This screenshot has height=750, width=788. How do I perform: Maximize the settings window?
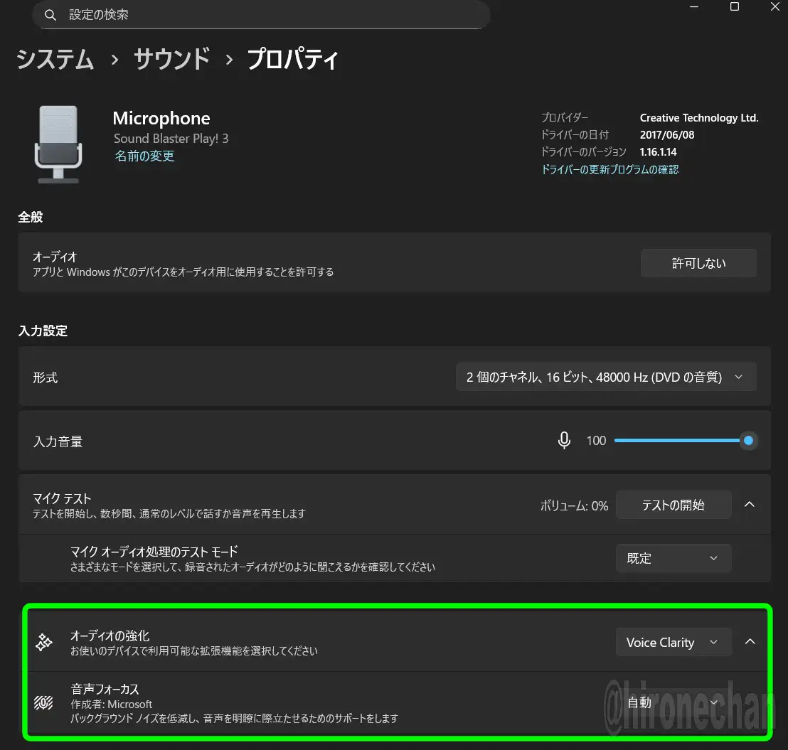click(x=735, y=7)
